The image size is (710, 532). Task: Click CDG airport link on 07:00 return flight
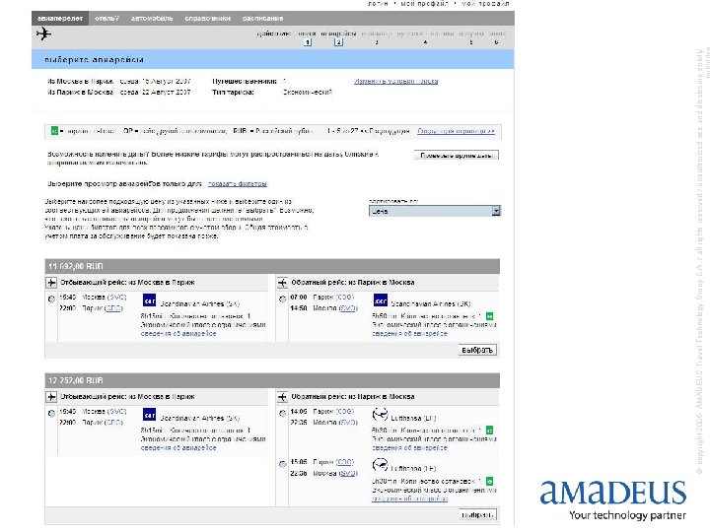tap(344, 298)
